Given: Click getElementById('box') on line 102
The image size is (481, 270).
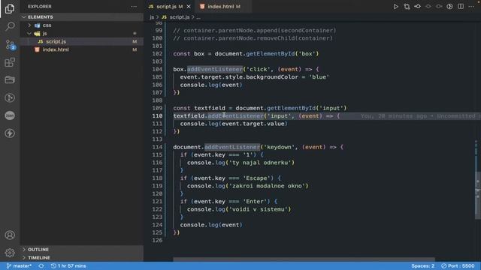Looking at the screenshot, I should click(x=283, y=53).
